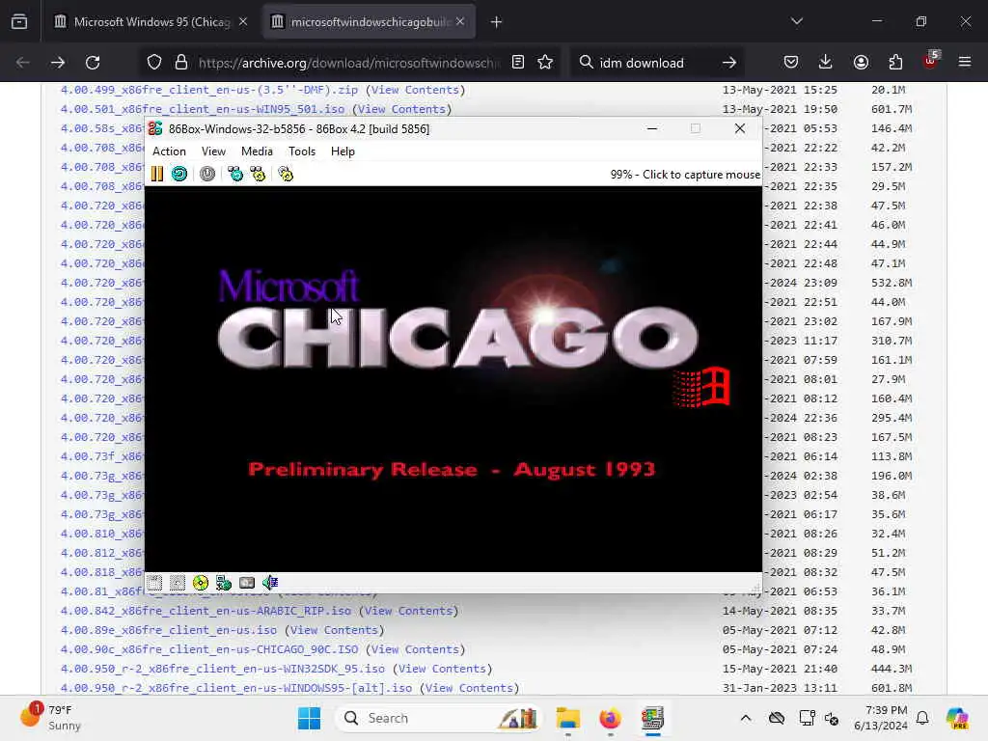The image size is (988, 741).
Task: Open 4.00.842 ARABIC_RIP.iso link
Action: pos(206,611)
